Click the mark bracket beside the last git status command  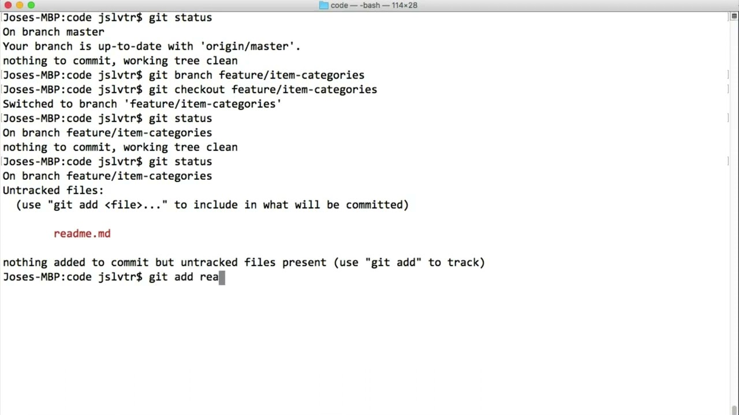(x=728, y=161)
